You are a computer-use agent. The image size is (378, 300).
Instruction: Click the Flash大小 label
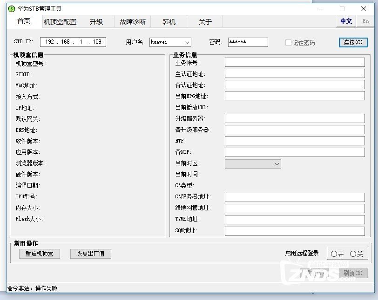29,219
